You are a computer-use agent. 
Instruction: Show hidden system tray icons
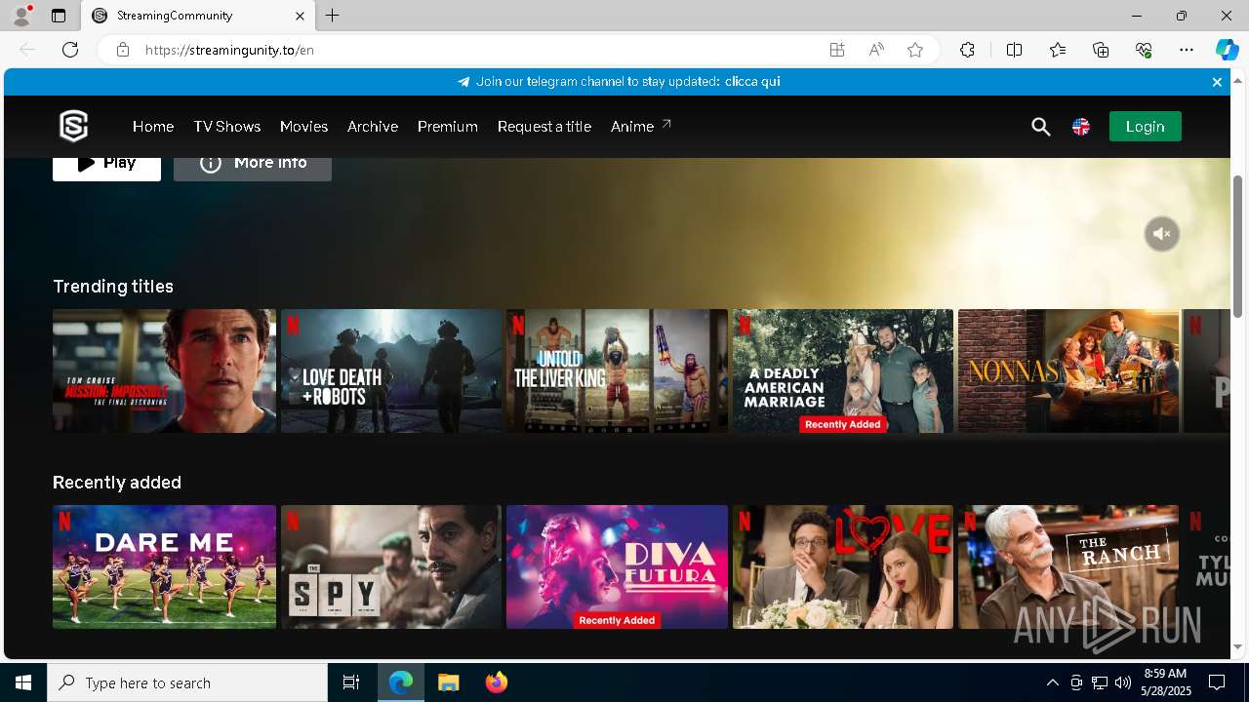pos(1052,682)
